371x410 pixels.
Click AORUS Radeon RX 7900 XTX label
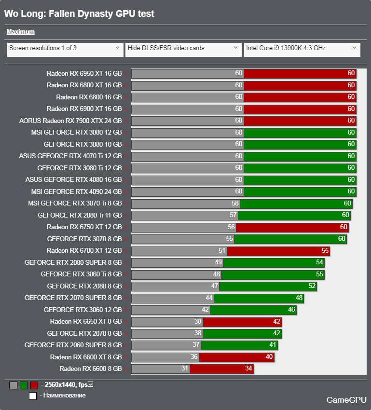coord(70,121)
